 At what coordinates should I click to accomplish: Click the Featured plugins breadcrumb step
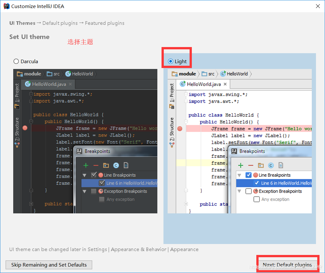[105, 23]
